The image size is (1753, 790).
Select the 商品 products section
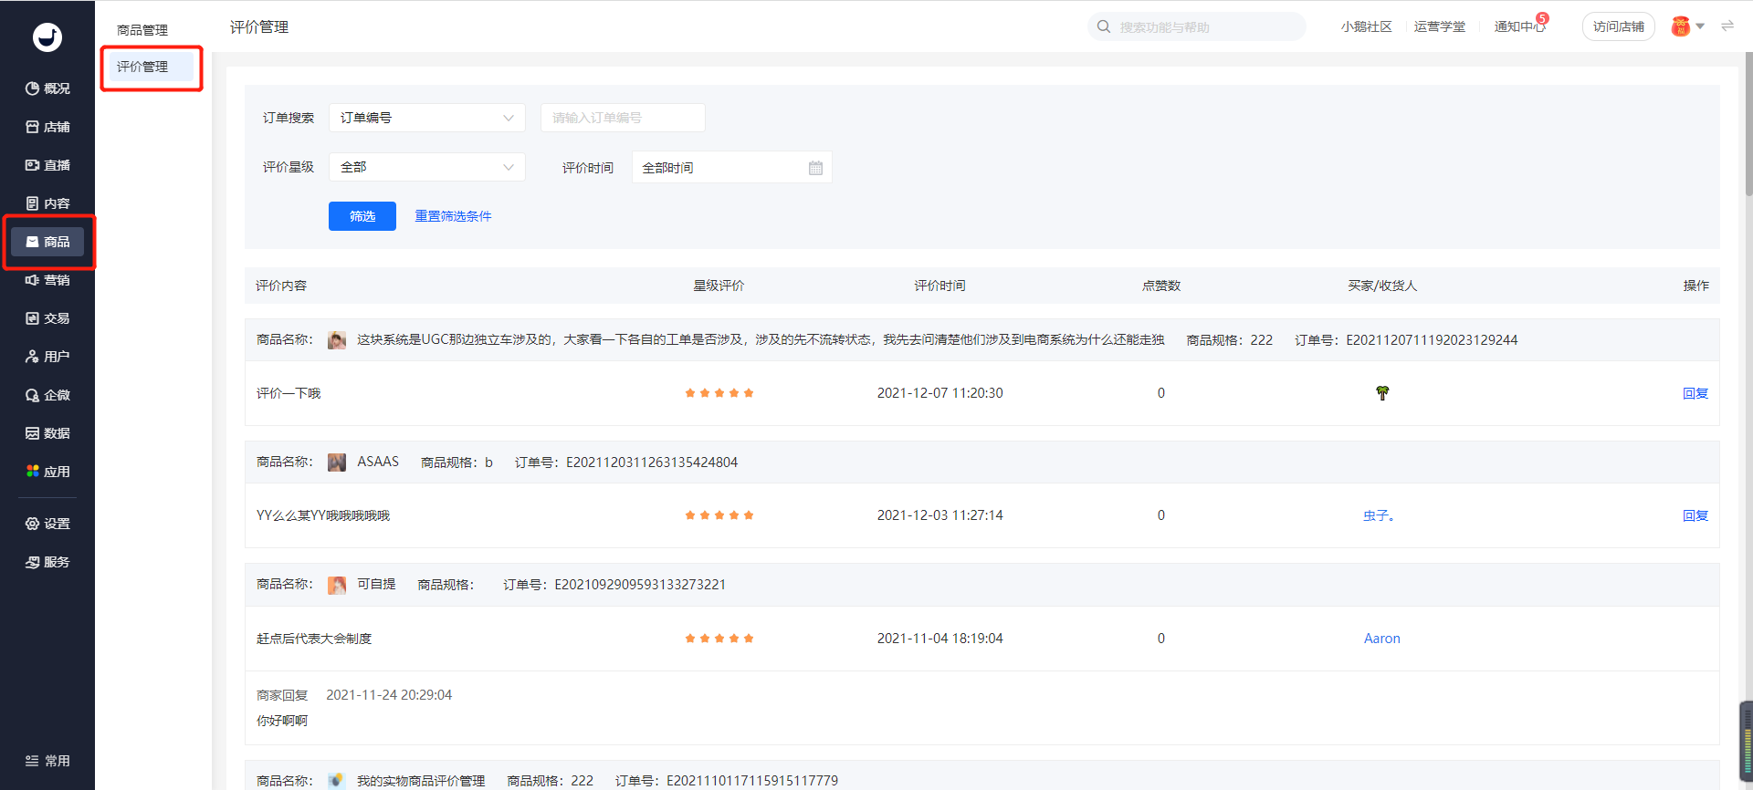click(47, 242)
